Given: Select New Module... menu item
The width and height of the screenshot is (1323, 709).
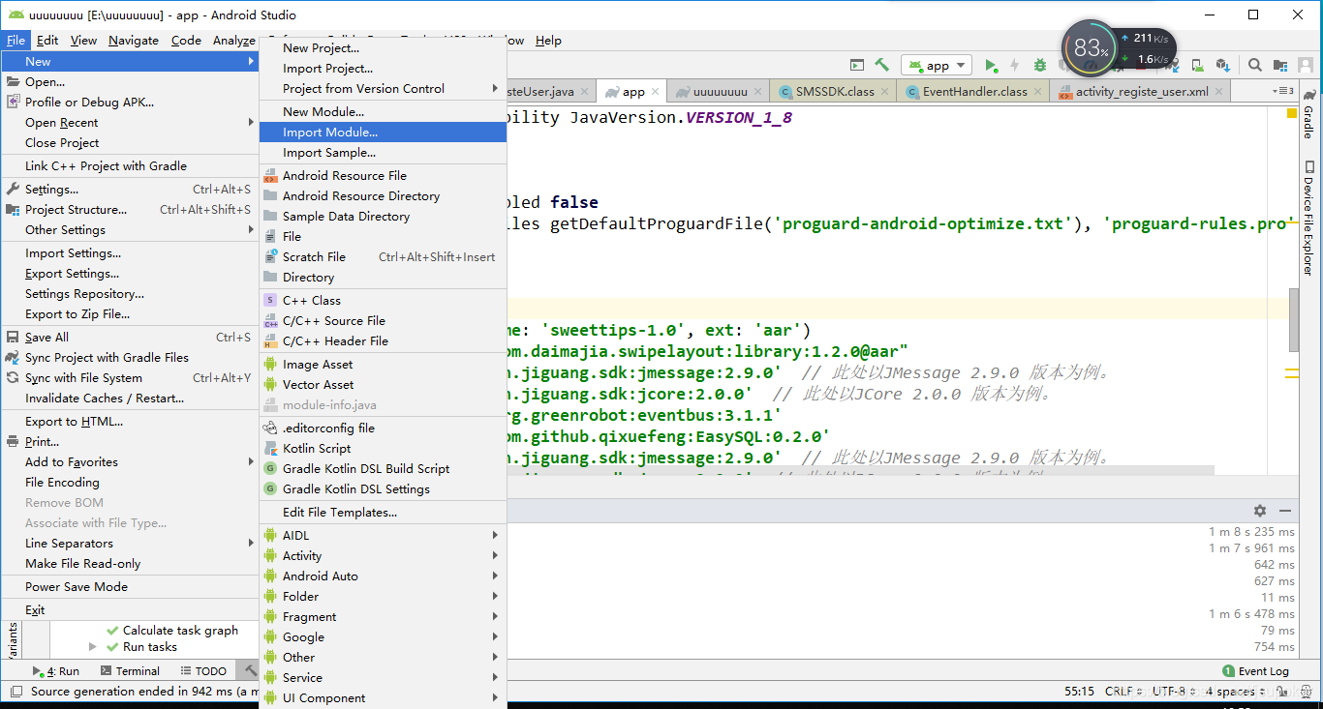Looking at the screenshot, I should pos(383,111).
